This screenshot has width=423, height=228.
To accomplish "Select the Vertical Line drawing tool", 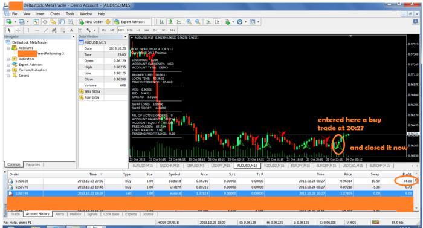I will (28, 30).
